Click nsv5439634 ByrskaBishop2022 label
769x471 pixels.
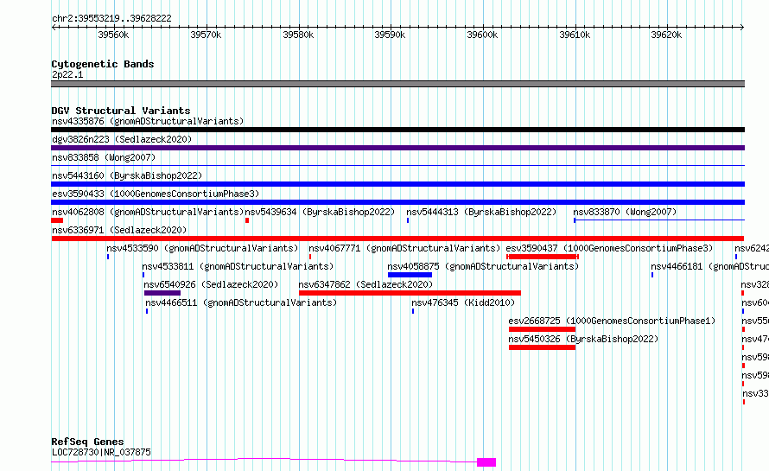point(320,212)
